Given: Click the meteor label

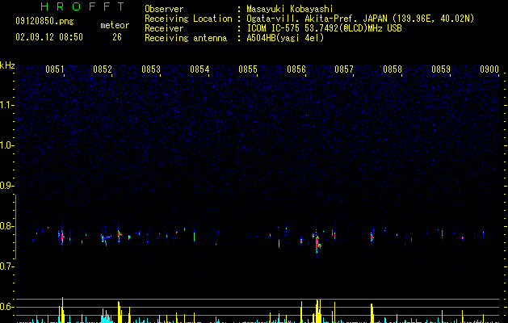Looking at the screenshot, I should click(115, 25).
